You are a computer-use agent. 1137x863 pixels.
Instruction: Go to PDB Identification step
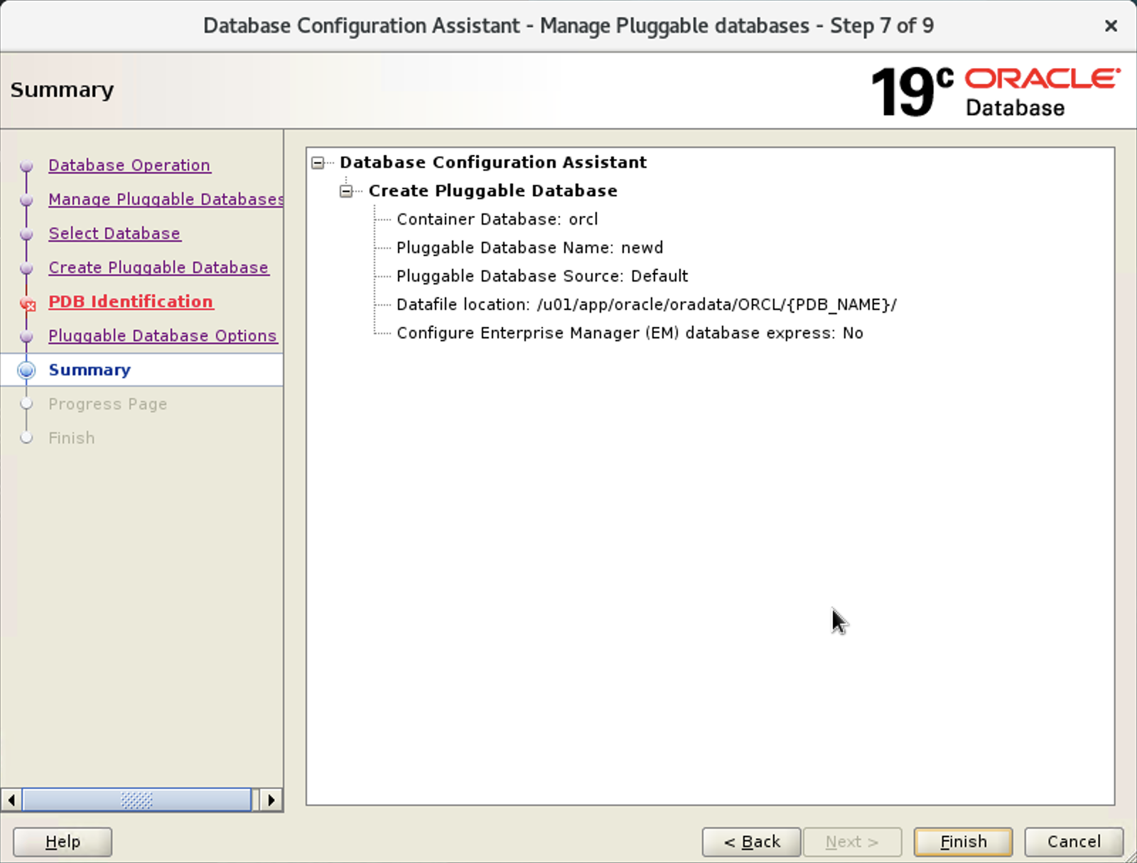131,301
